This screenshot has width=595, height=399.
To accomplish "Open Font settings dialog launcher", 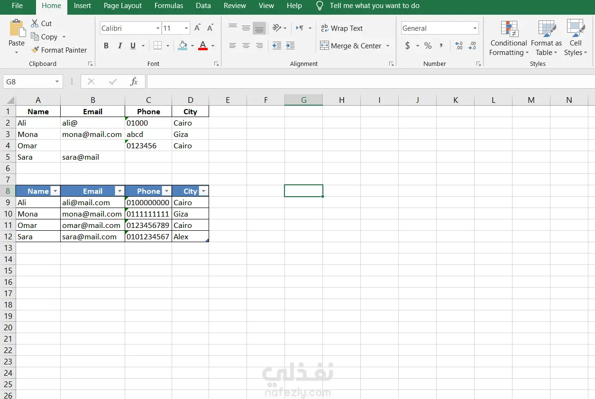I will click(216, 63).
